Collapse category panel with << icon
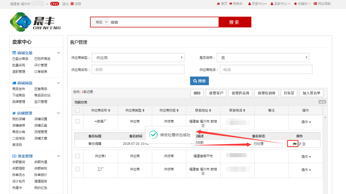The image size is (346, 194). point(322,102)
